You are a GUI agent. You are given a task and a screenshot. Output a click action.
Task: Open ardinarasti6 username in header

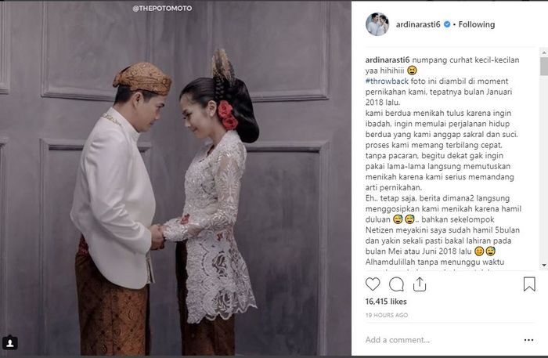[418, 24]
